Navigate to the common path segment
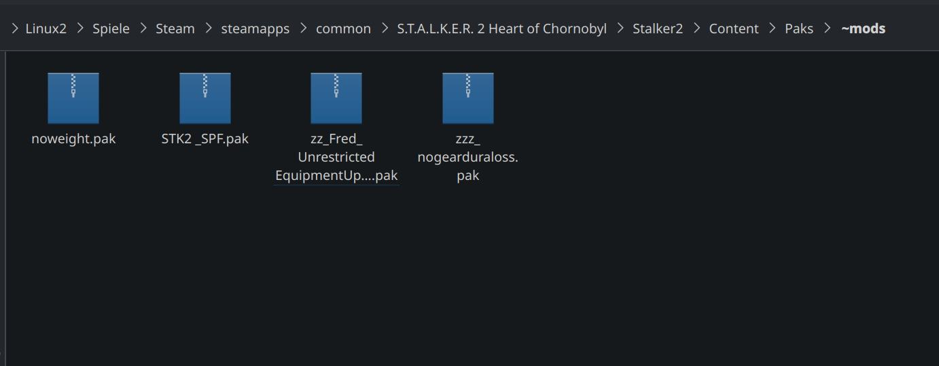 pos(343,29)
